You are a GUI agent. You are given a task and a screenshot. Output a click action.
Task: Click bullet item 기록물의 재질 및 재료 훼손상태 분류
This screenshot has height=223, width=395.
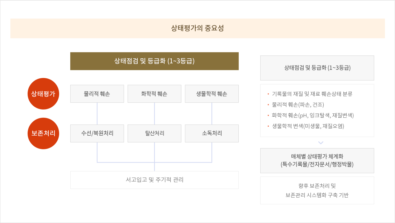point(312,94)
